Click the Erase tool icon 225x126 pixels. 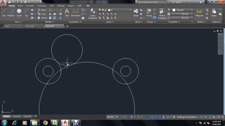pyautogui.click(x=60, y=10)
